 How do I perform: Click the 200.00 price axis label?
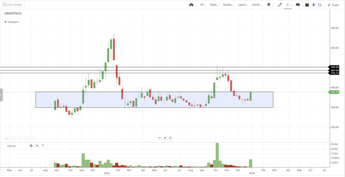335,127
